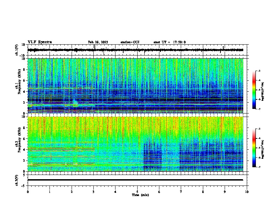Click the ch.1 spectrogram panel
The image size is (278, 215).
tap(135, 86)
